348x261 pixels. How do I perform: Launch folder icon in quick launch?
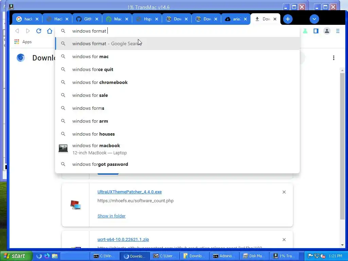click(55, 256)
